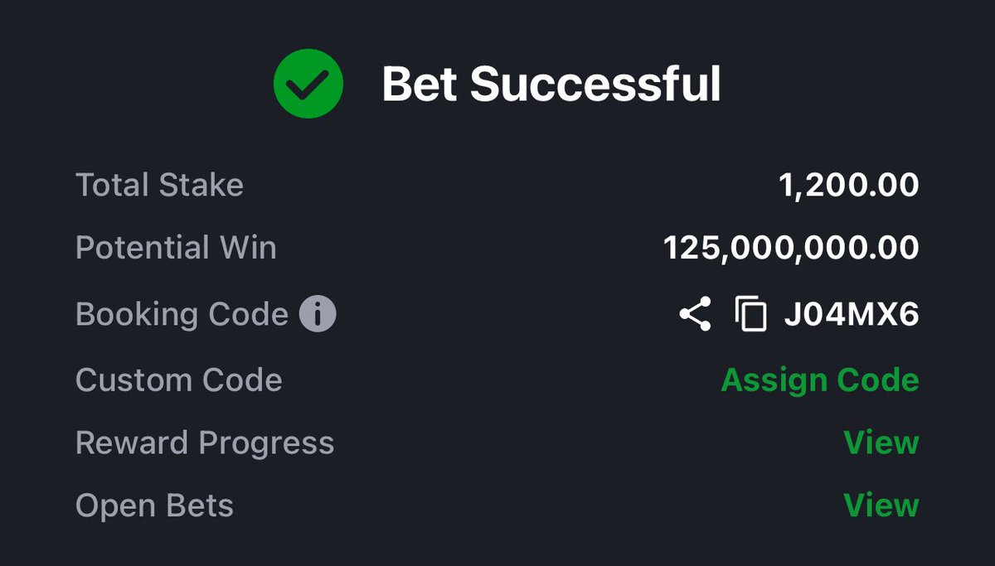View Reward Progress details
This screenshot has height=566, width=995.
(x=881, y=443)
